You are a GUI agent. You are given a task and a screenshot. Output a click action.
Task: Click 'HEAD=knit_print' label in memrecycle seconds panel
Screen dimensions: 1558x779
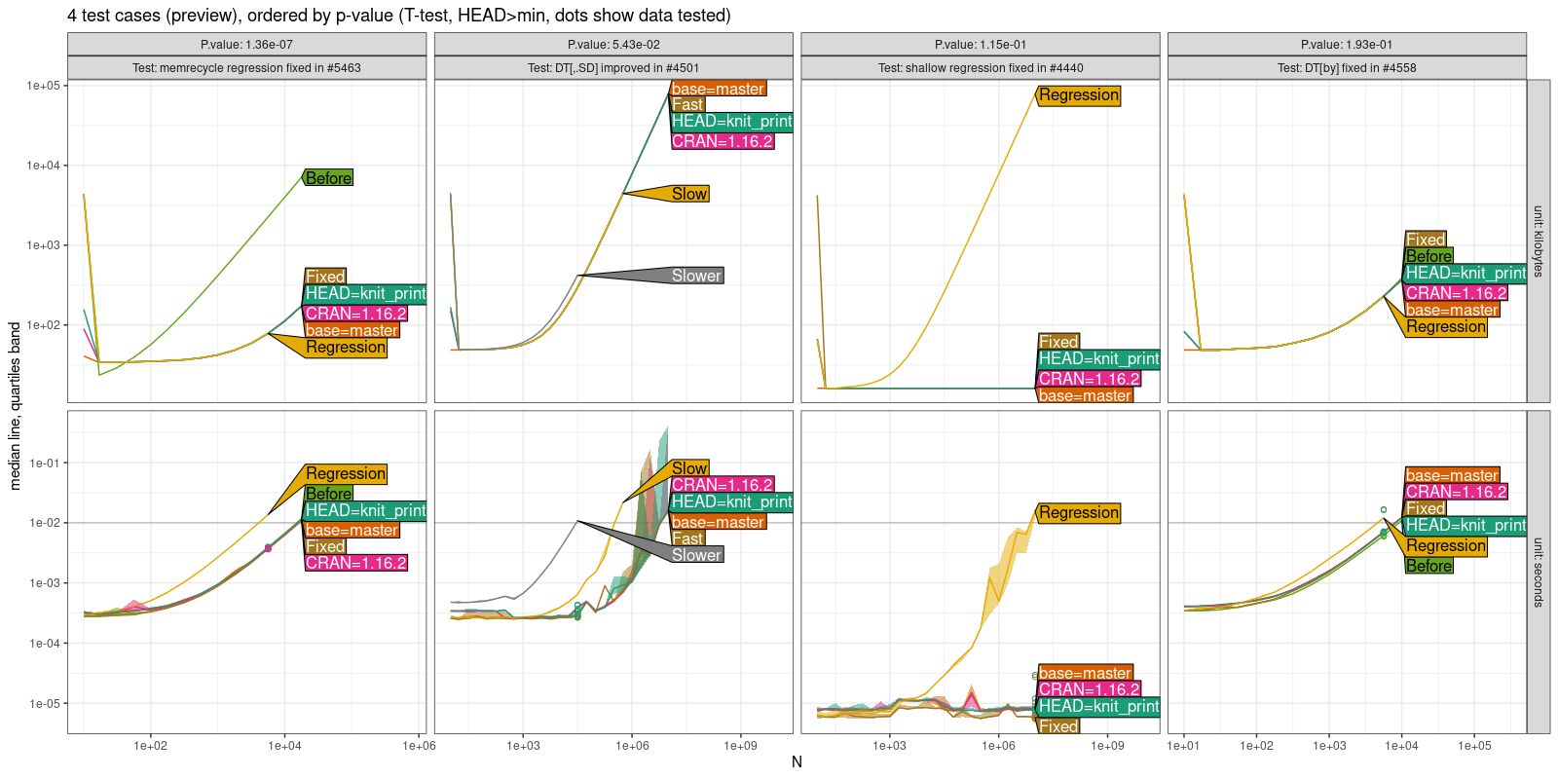point(365,511)
